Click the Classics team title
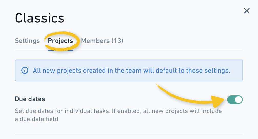 (40, 18)
